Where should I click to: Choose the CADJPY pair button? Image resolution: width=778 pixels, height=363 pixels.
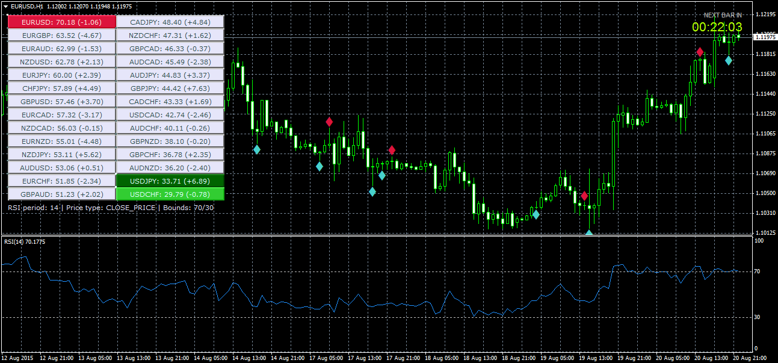(170, 22)
